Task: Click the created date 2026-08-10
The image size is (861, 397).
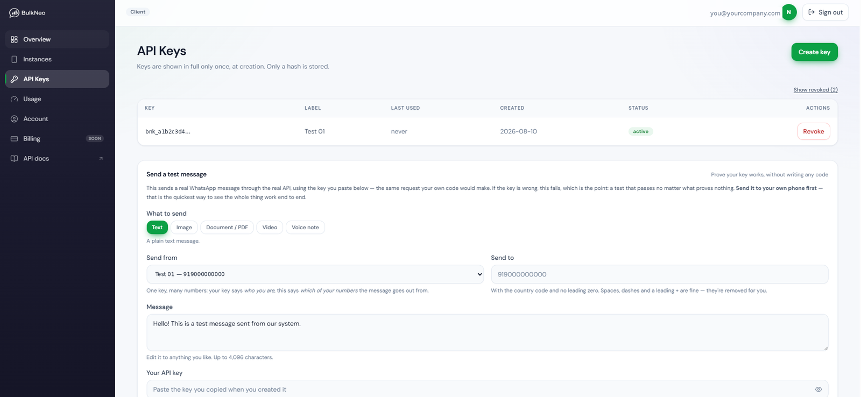Action: 518,131
